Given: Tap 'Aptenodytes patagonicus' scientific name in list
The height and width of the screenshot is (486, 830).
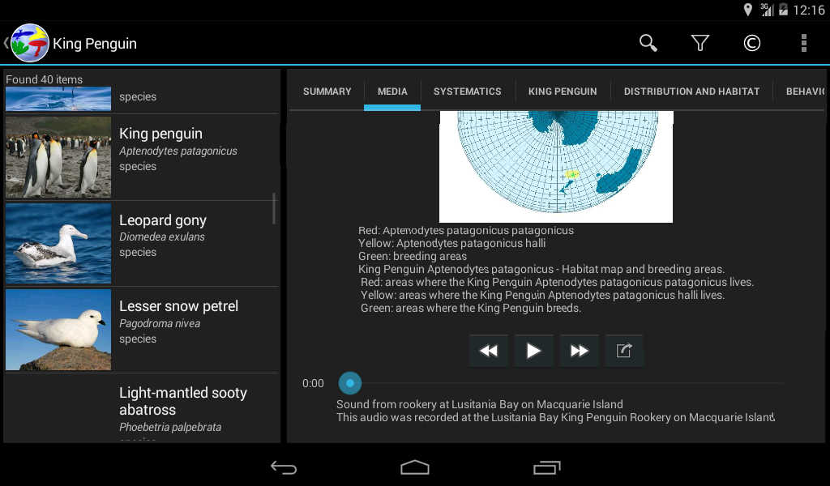Looking at the screenshot, I should pyautogui.click(x=178, y=151).
